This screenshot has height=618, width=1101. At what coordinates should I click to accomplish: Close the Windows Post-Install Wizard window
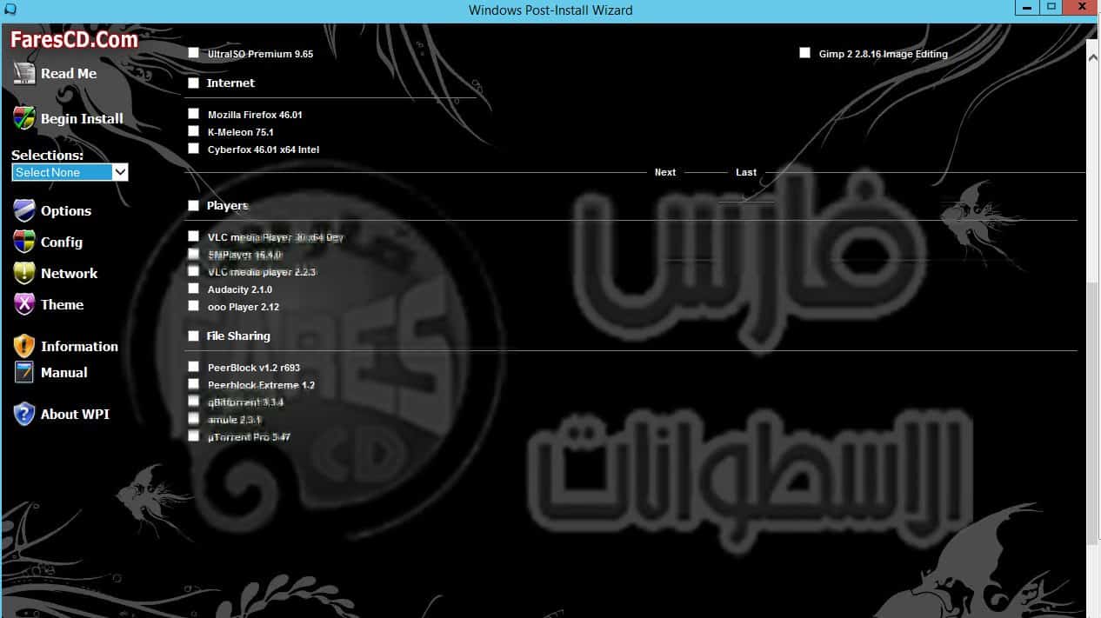point(1080,7)
